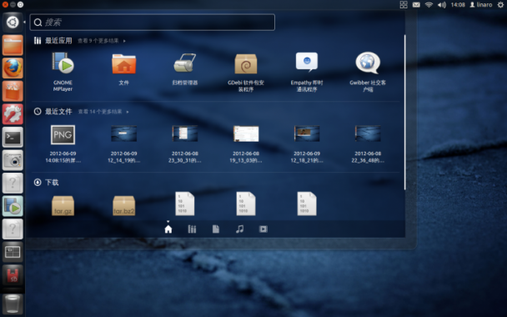Open the workspace switcher in launcher

[13, 252]
